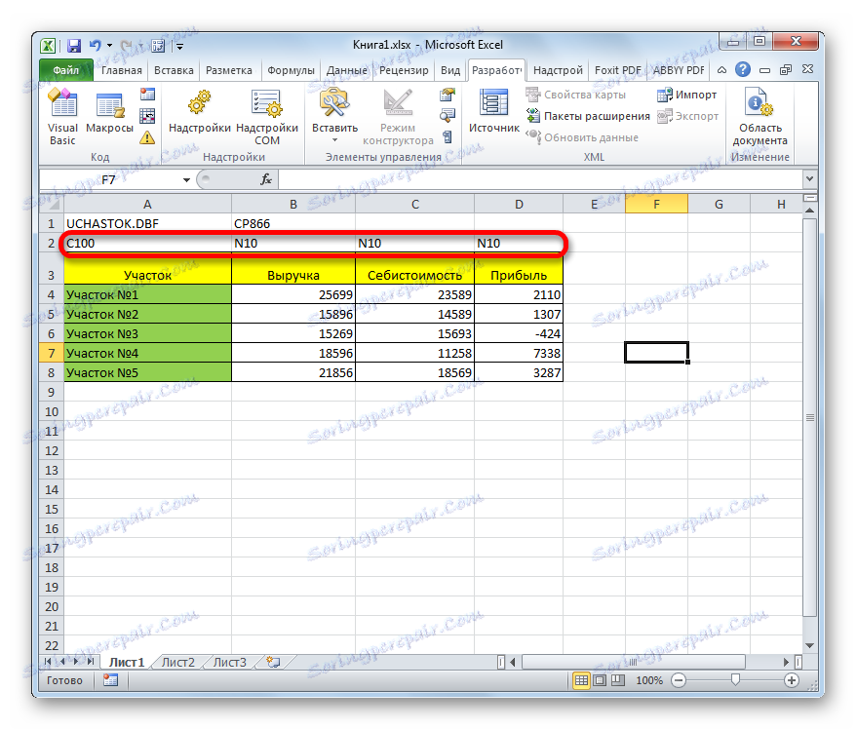Go to last sheet navigation arrow
Image resolution: width=857 pixels, height=730 pixels.
coord(90,662)
